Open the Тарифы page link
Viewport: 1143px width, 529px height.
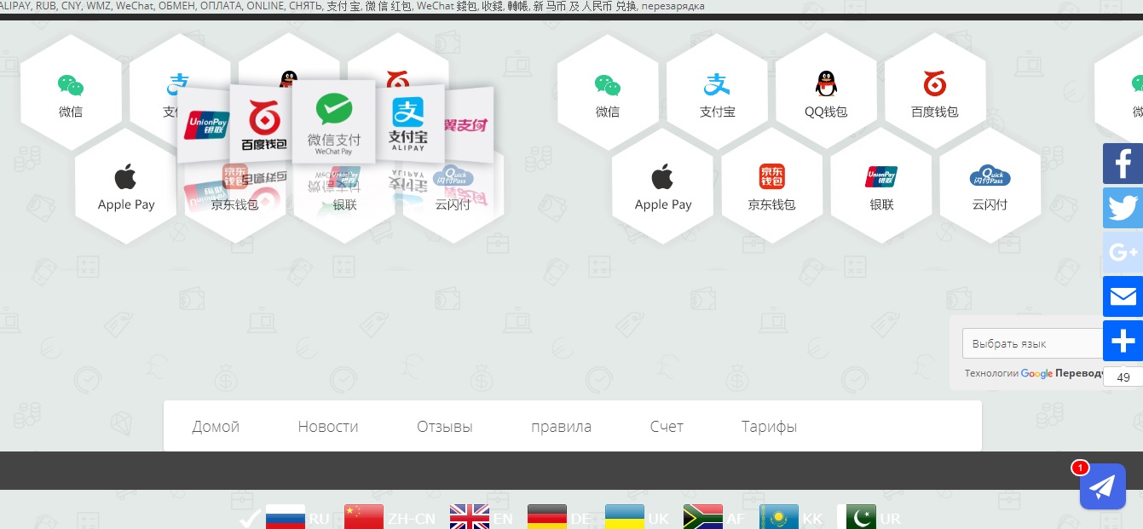click(x=769, y=427)
